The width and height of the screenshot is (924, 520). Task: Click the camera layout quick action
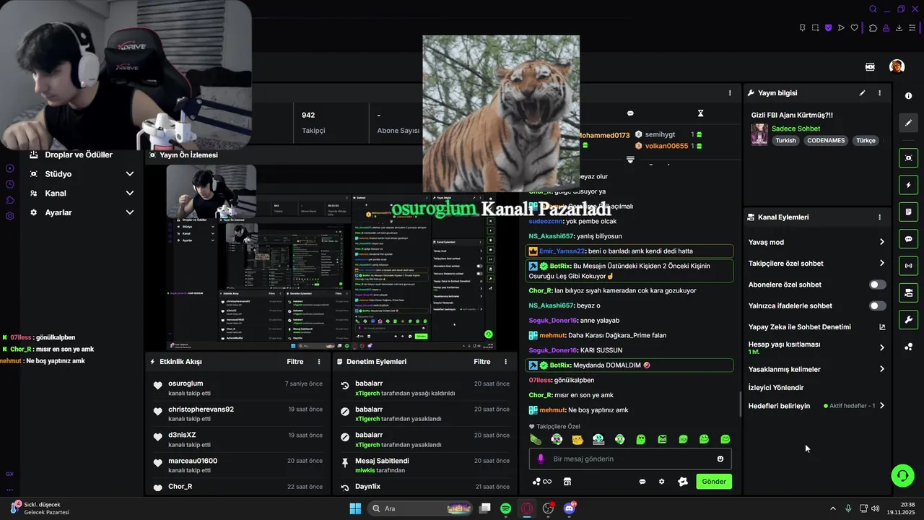pyautogui.click(x=908, y=292)
